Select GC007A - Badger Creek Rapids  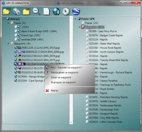[106, 35]
